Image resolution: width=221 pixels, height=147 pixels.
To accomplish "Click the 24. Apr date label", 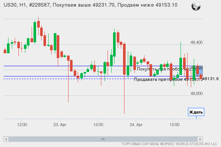I will (x=136, y=125).
